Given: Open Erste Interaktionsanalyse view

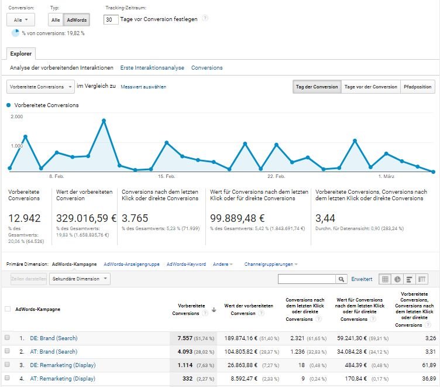Looking at the screenshot, I should (152, 68).
